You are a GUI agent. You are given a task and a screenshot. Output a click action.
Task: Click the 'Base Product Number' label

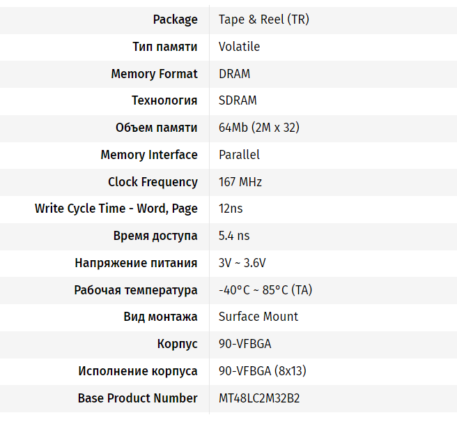pyautogui.click(x=137, y=398)
